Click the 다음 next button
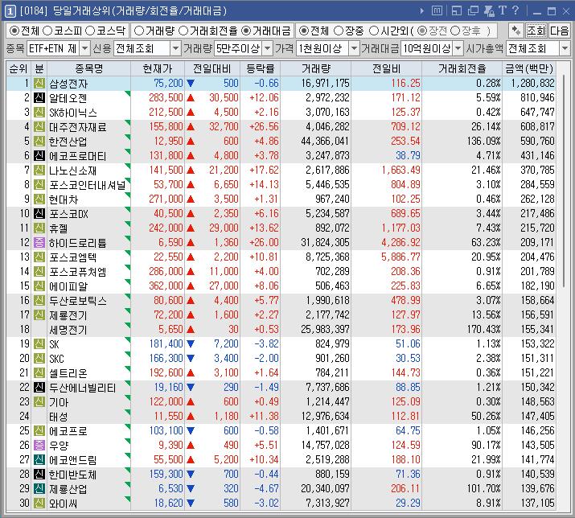The width and height of the screenshot is (575, 518). pyautogui.click(x=559, y=31)
